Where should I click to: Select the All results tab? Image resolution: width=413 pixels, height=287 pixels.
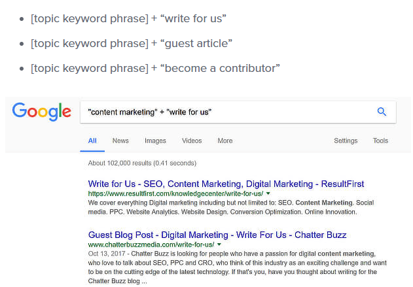point(92,141)
